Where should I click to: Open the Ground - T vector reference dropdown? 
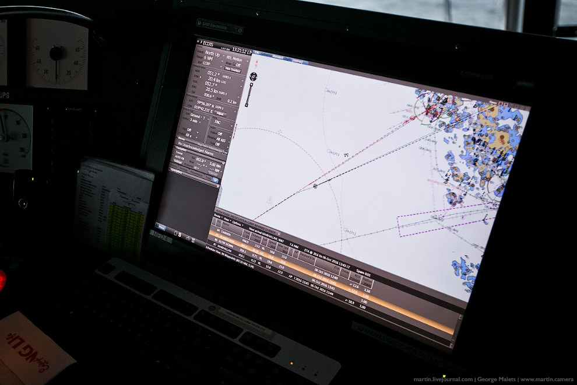click(x=199, y=117)
